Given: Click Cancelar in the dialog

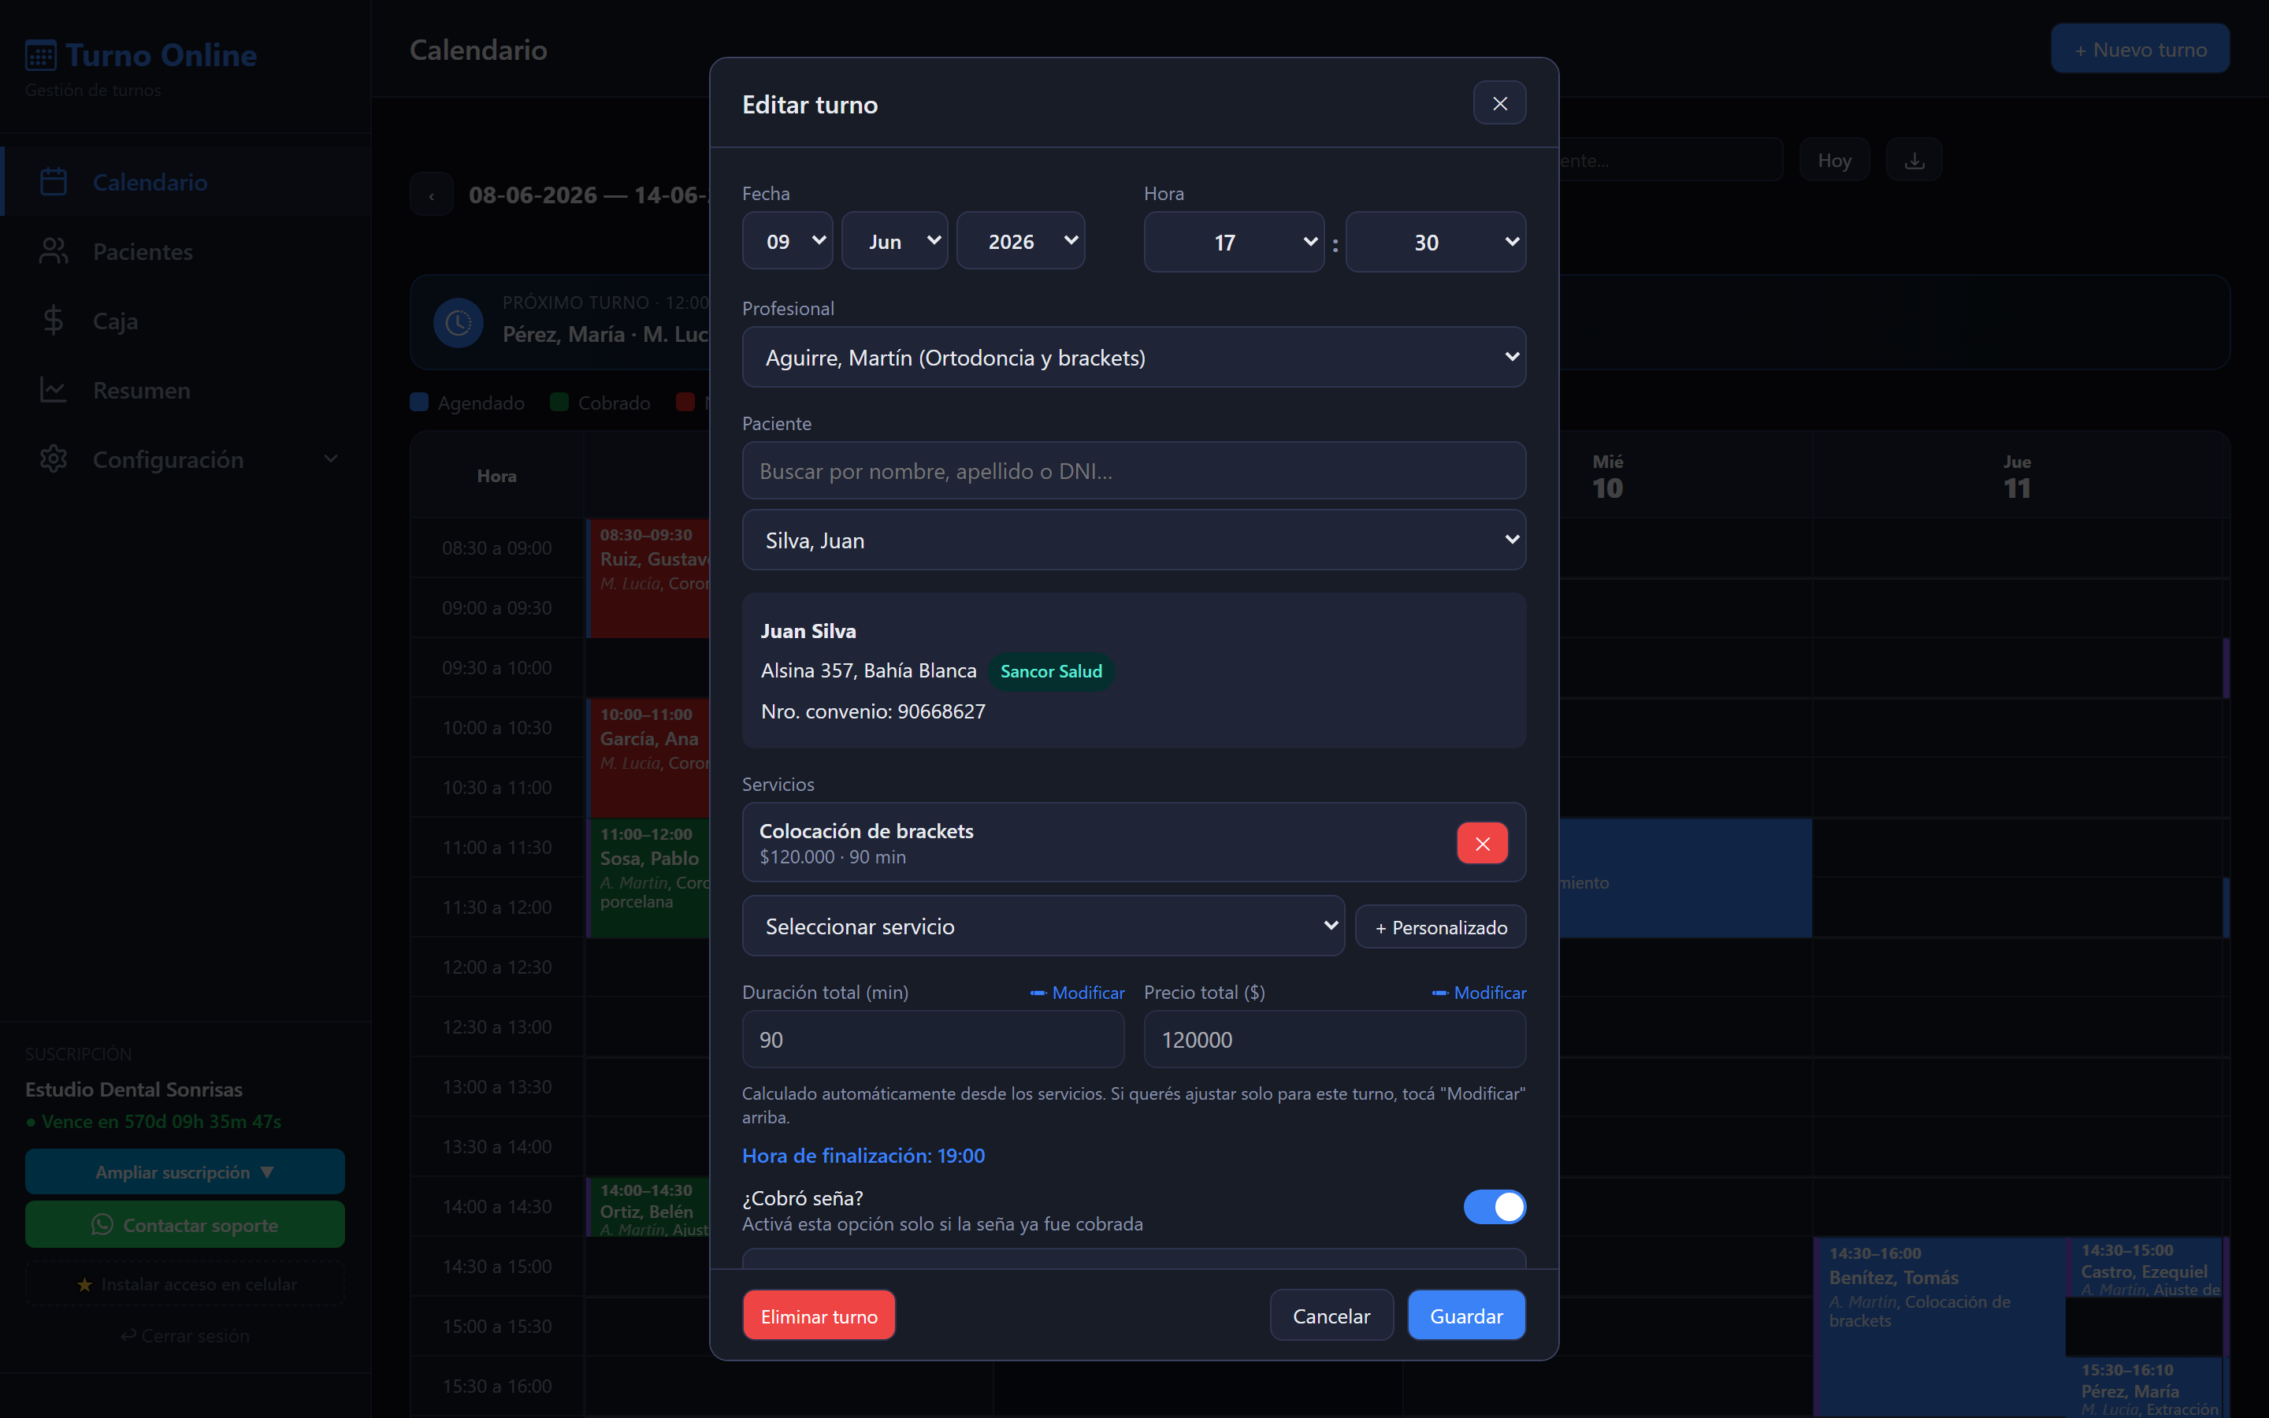Looking at the screenshot, I should tap(1331, 1316).
